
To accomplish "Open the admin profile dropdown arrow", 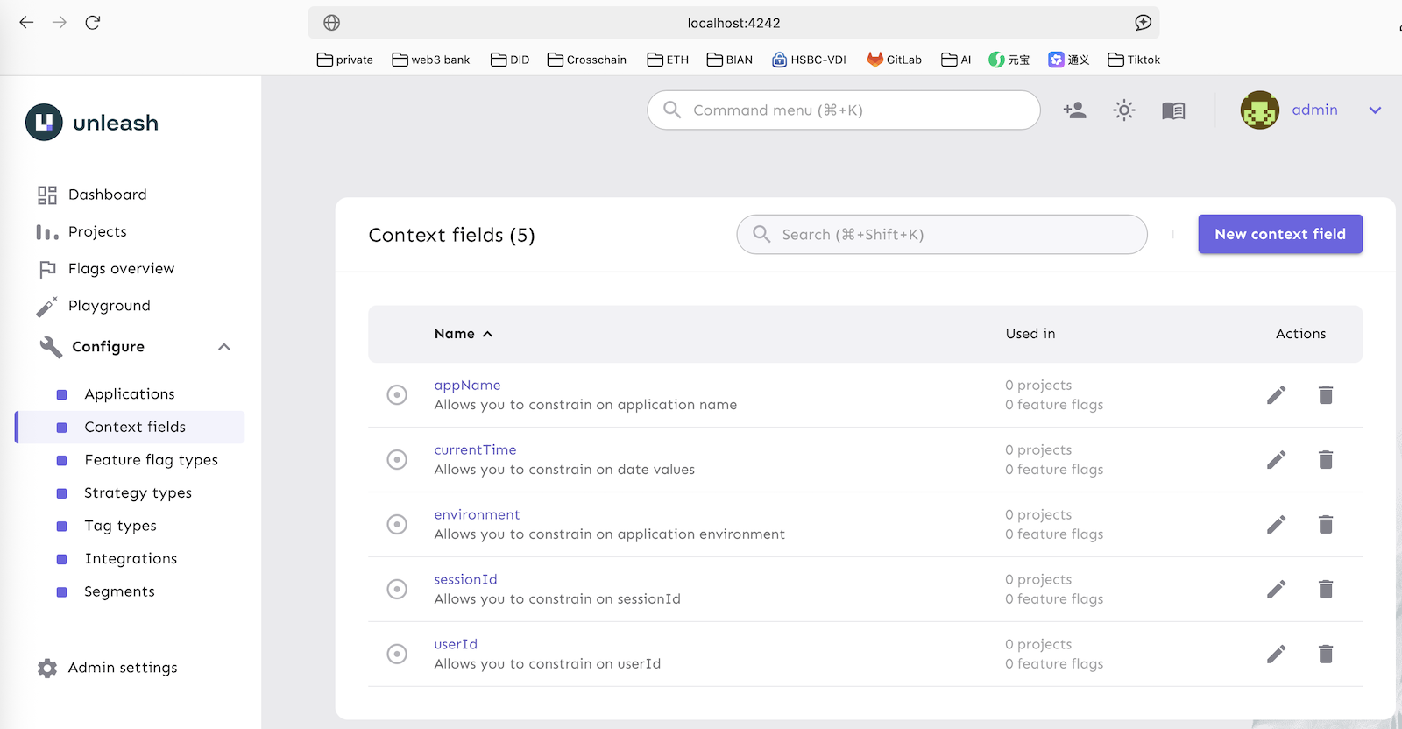I will (x=1375, y=110).
